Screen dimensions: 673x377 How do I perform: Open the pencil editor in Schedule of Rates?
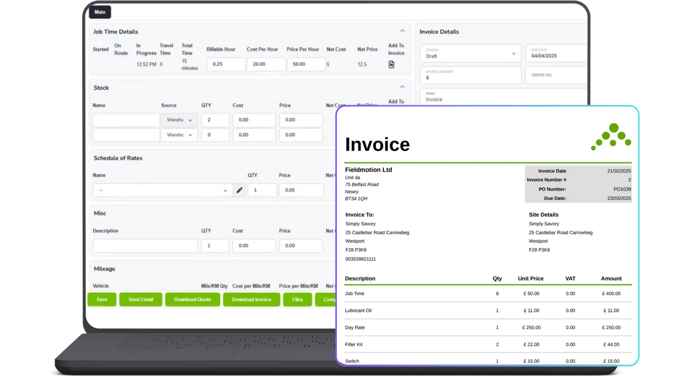pyautogui.click(x=239, y=190)
